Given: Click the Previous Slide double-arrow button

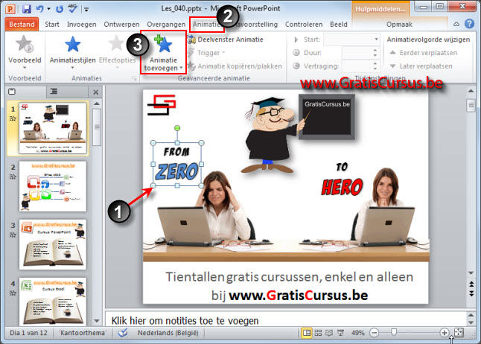Looking at the screenshot, I should pos(471,284).
